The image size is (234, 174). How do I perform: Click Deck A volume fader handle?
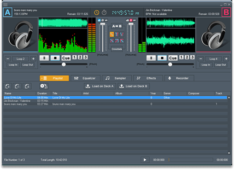(103, 24)
